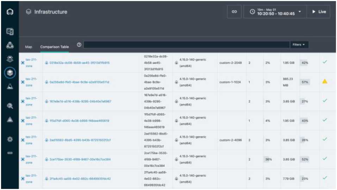Open host 2ce175be-3530-4f89-9467-00e16c7ce384 link
The image size is (337, 190).
[80, 159]
